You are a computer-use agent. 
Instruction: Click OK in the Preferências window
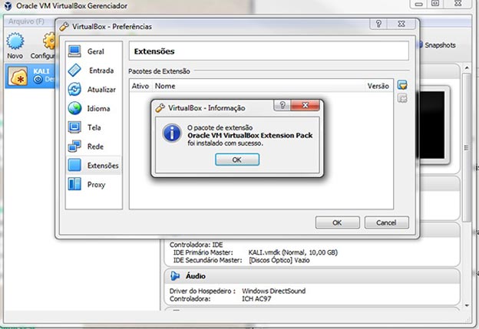point(337,223)
